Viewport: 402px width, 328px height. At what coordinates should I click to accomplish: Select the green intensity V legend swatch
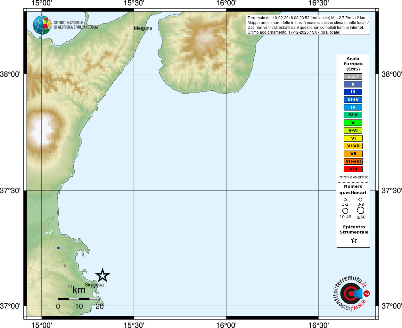point(353,123)
